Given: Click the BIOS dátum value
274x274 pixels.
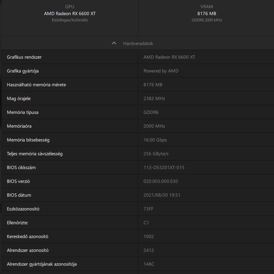Looking at the screenshot, I should pyautogui.click(x=162, y=195).
